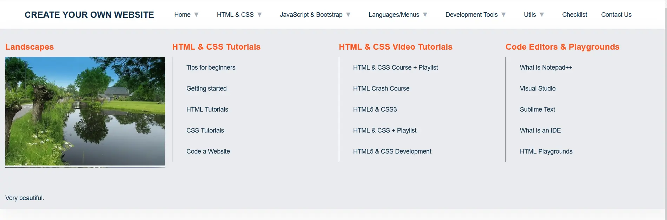Open the Languages/Menus menu item
This screenshot has width=667, height=220.
click(x=394, y=15)
